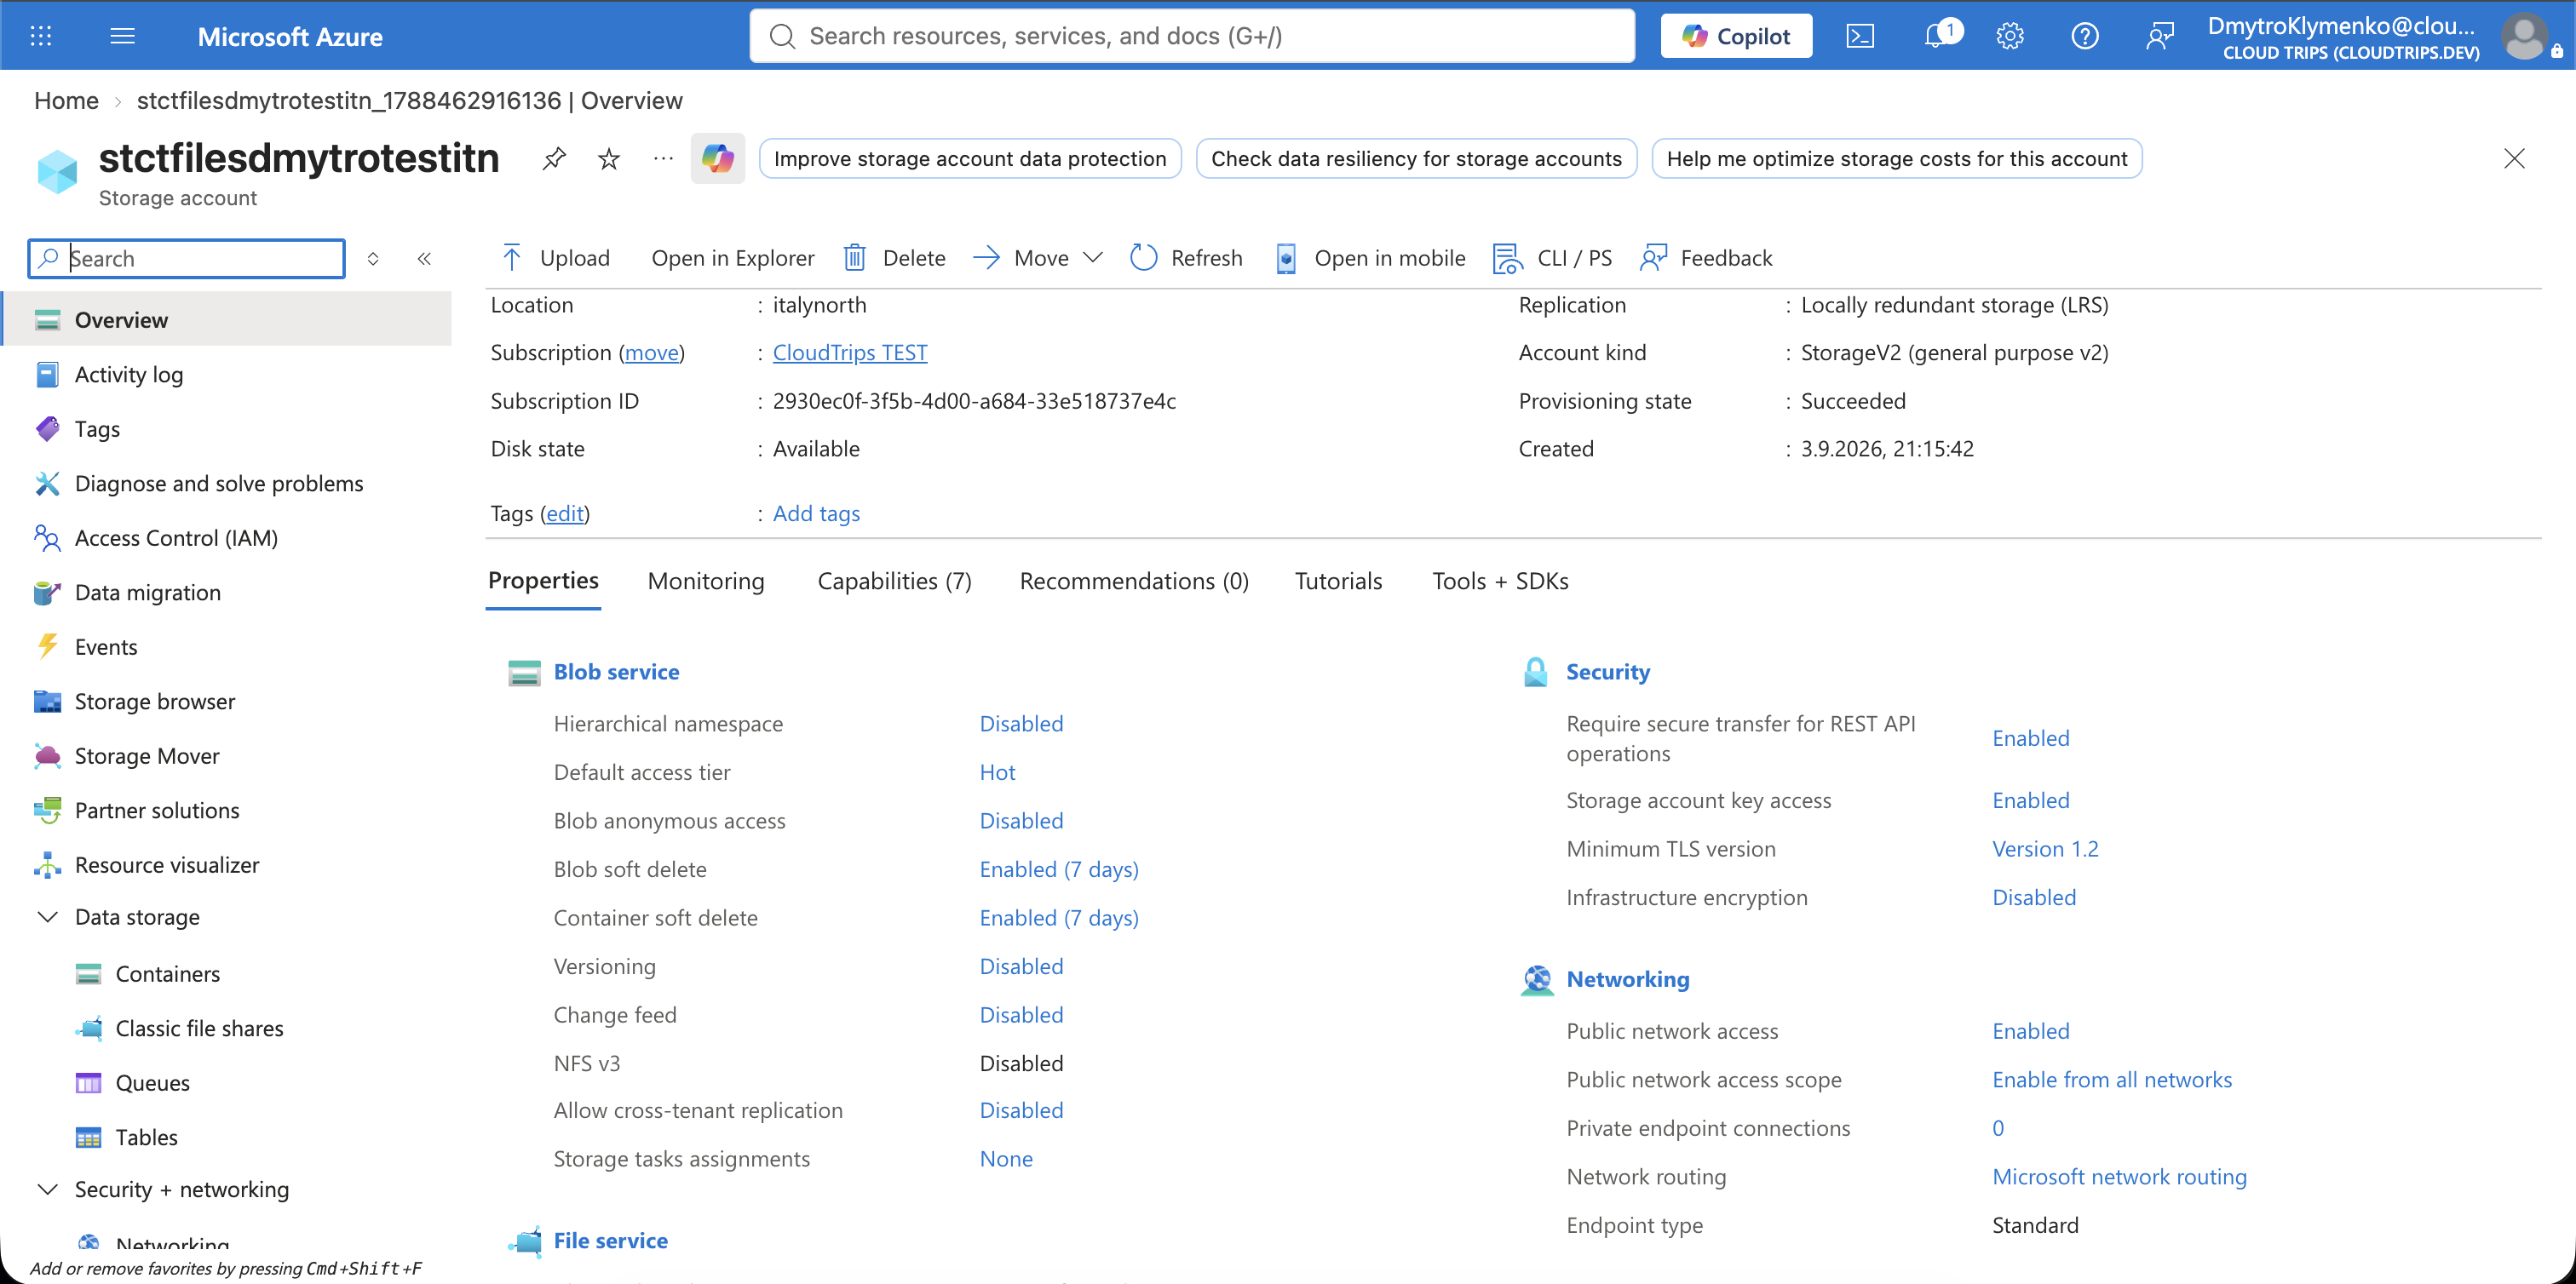2576x1284 pixels.
Task: Click Add tags link
Action: pyautogui.click(x=816, y=513)
